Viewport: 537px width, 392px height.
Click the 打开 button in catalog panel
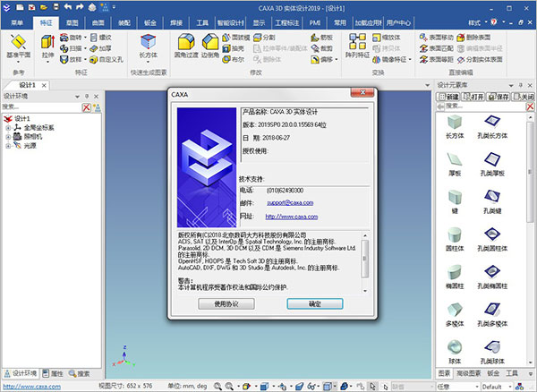click(x=473, y=97)
